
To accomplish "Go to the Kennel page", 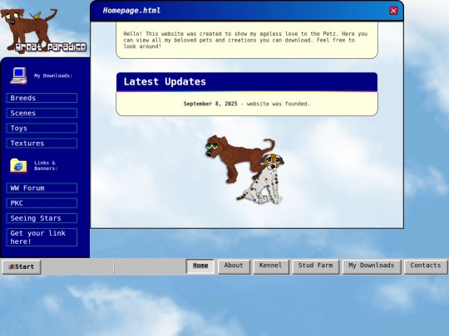I will (x=271, y=266).
